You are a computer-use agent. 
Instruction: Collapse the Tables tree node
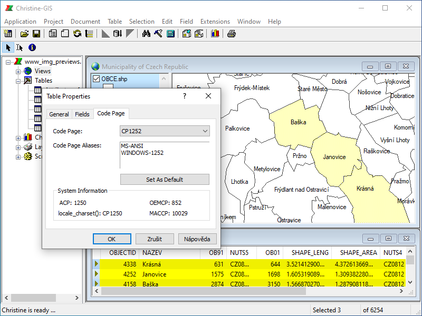(18, 81)
